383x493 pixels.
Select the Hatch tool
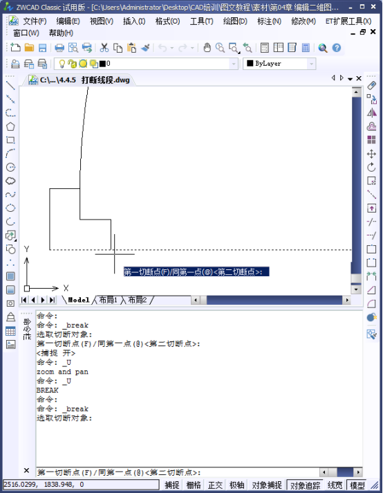[10, 276]
